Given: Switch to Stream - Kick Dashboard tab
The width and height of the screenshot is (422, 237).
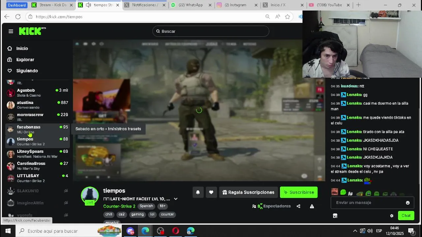Looking at the screenshot, I should coord(53,5).
